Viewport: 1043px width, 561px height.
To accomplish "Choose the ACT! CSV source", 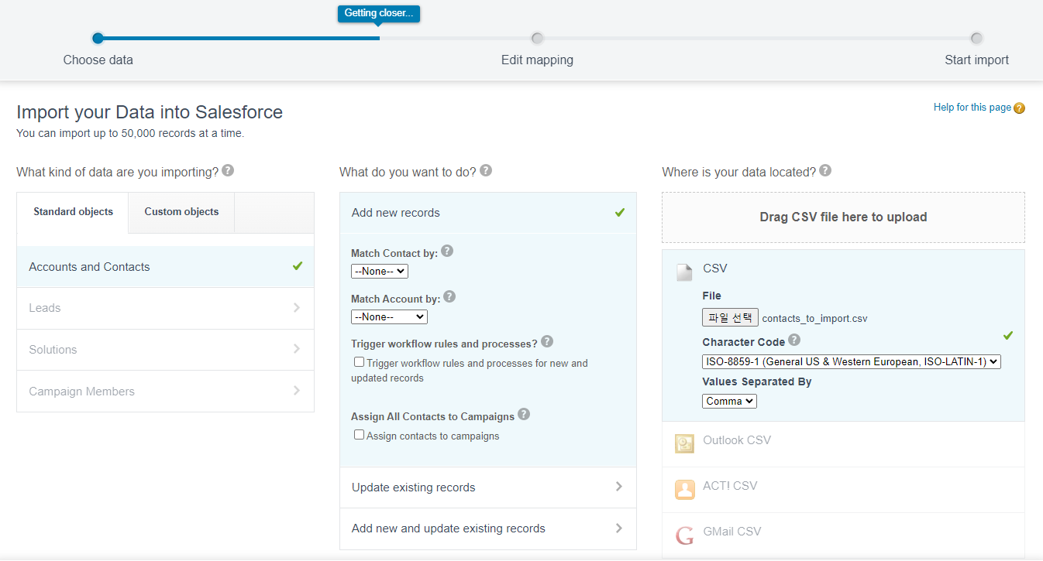I will coord(843,489).
